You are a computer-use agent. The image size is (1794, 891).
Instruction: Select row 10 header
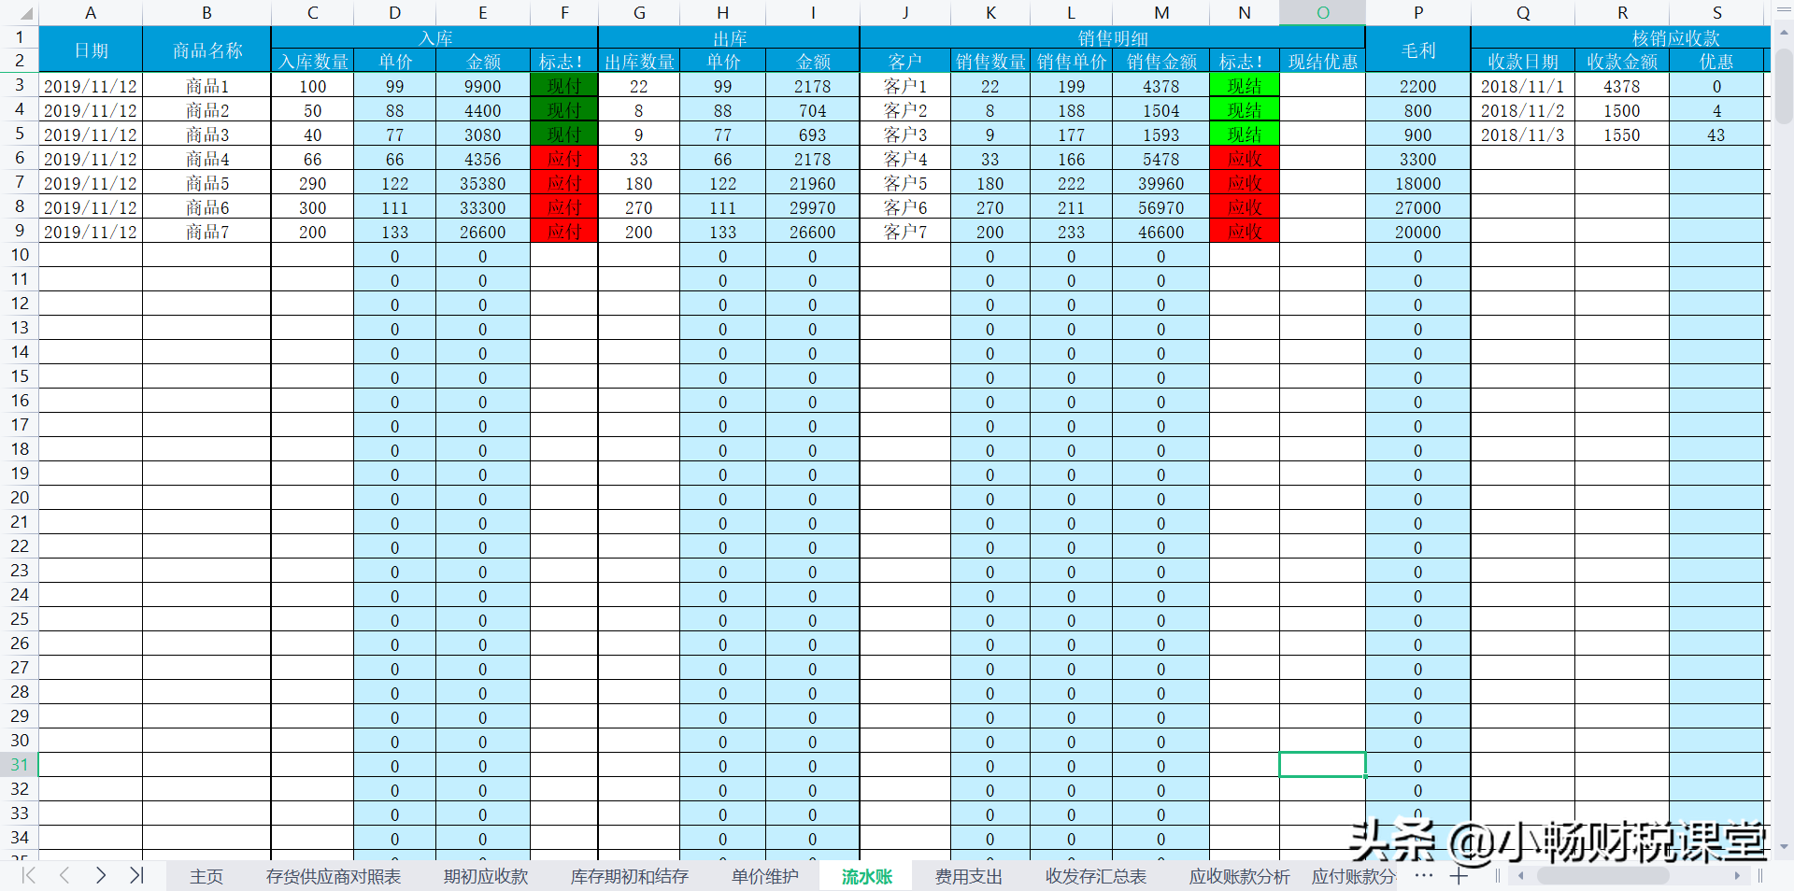tap(20, 255)
